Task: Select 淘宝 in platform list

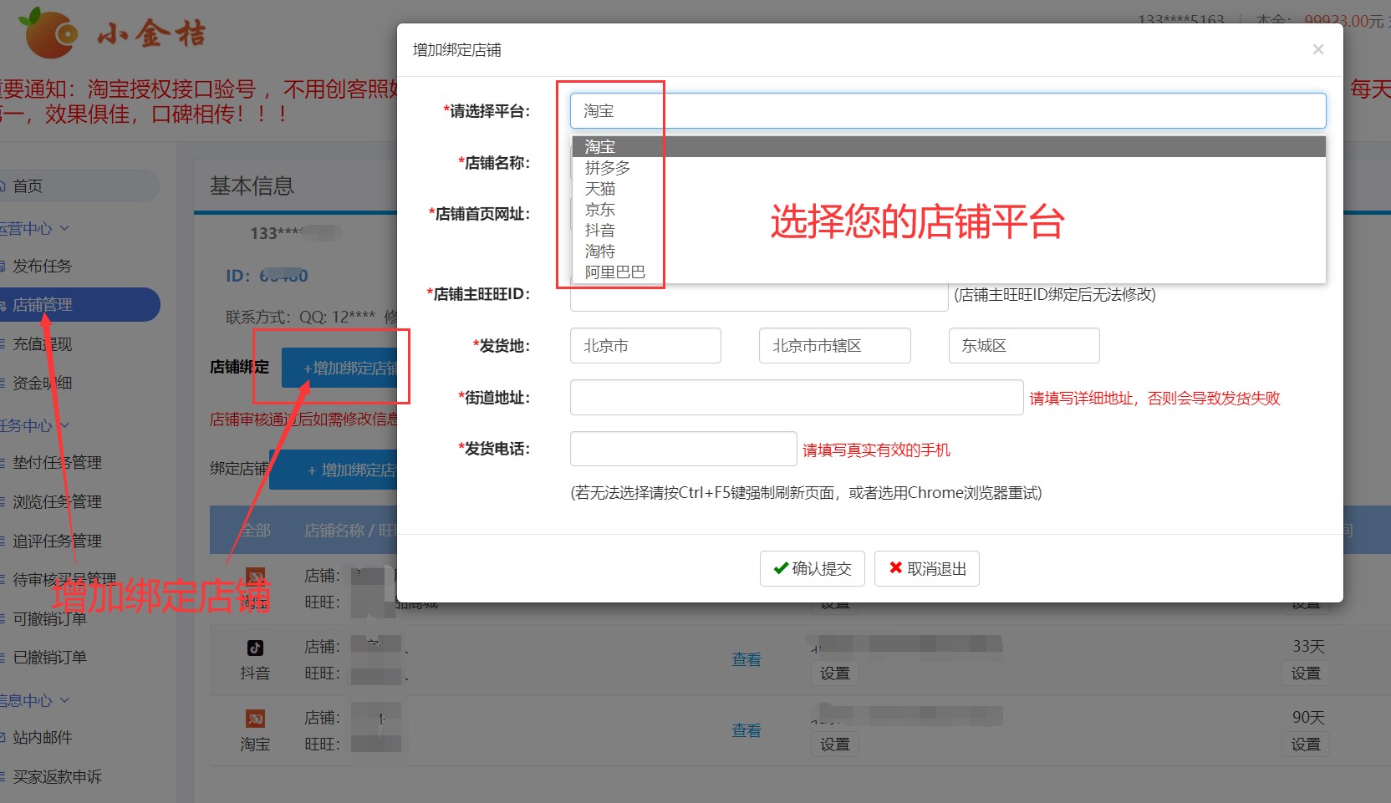Action: [x=949, y=147]
